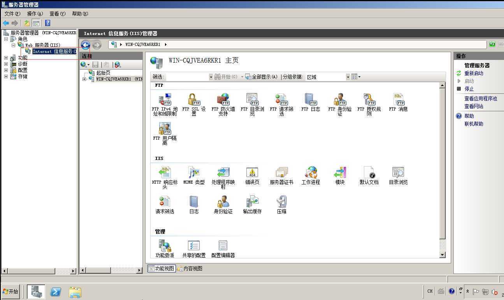Click the 全部显示(A) button

click(x=262, y=77)
